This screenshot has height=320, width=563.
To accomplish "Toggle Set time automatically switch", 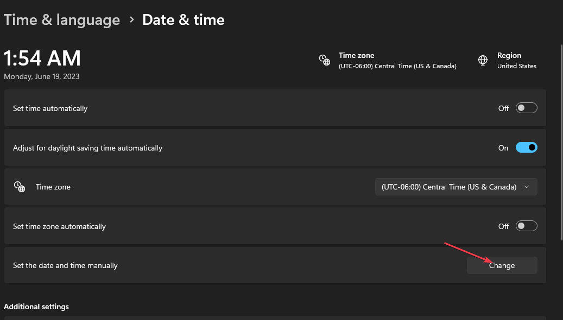I will pos(527,108).
